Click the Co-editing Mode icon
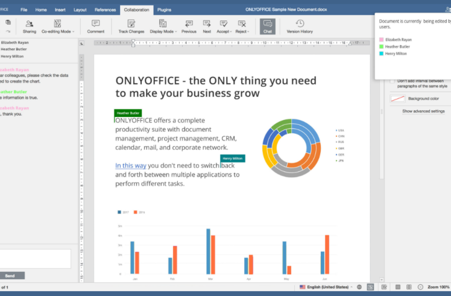The image size is (451, 296). (57, 24)
